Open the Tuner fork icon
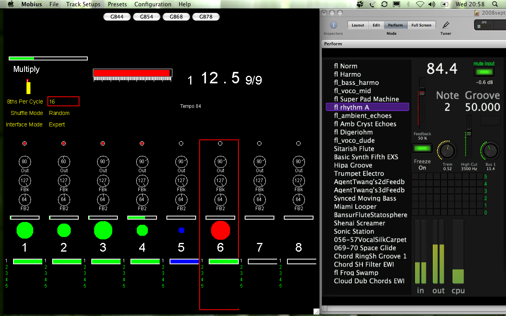Image resolution: width=506 pixels, height=316 pixels. tap(446, 25)
